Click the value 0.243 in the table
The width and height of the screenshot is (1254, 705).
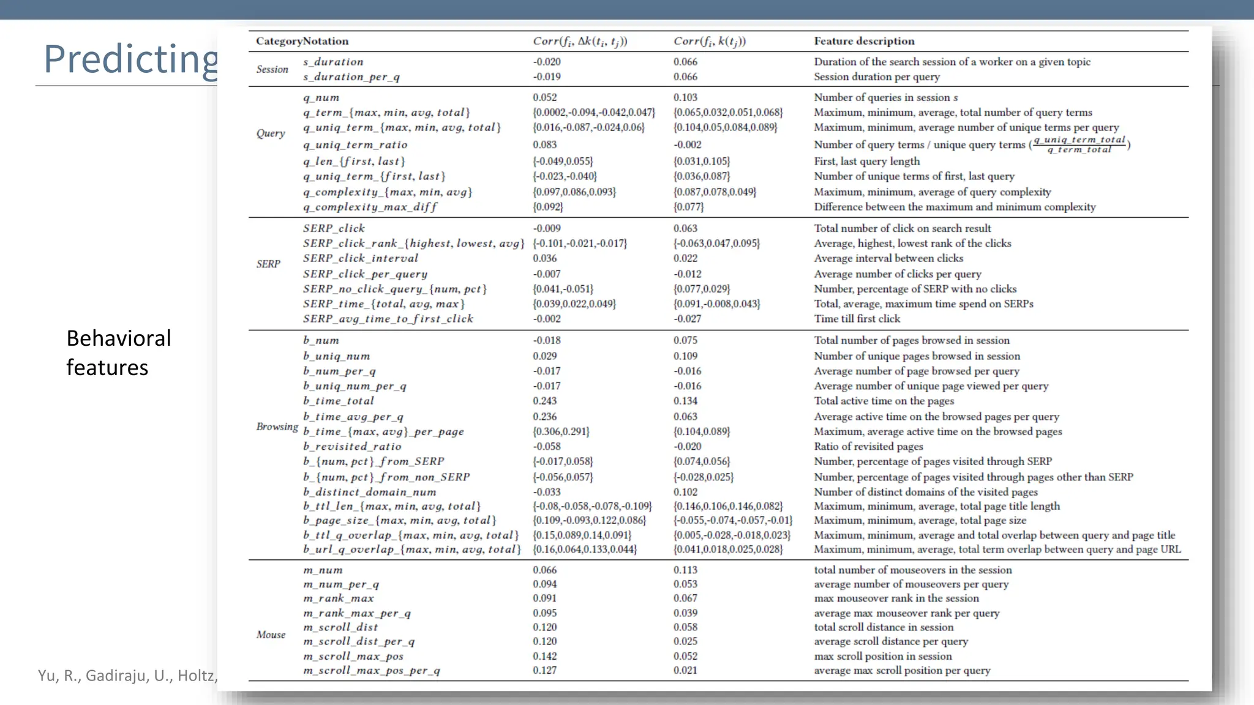(544, 401)
